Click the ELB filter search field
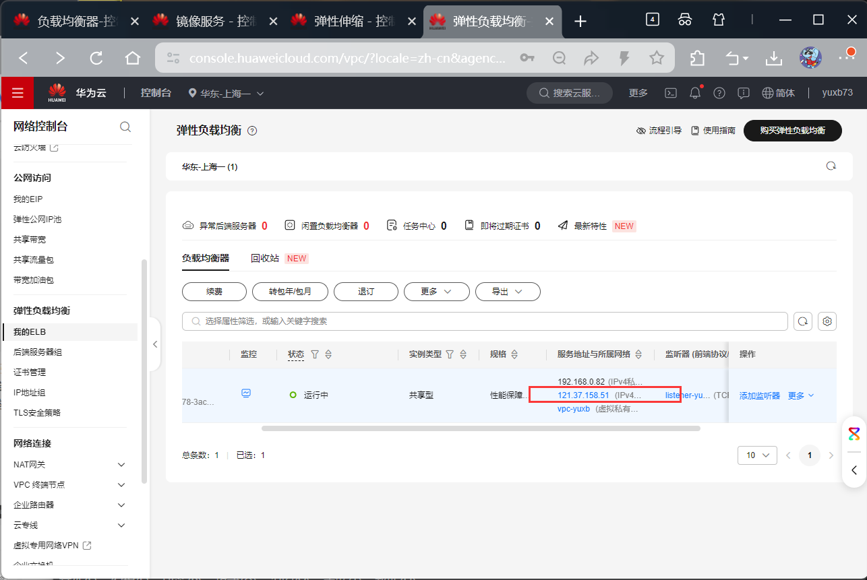 click(485, 321)
